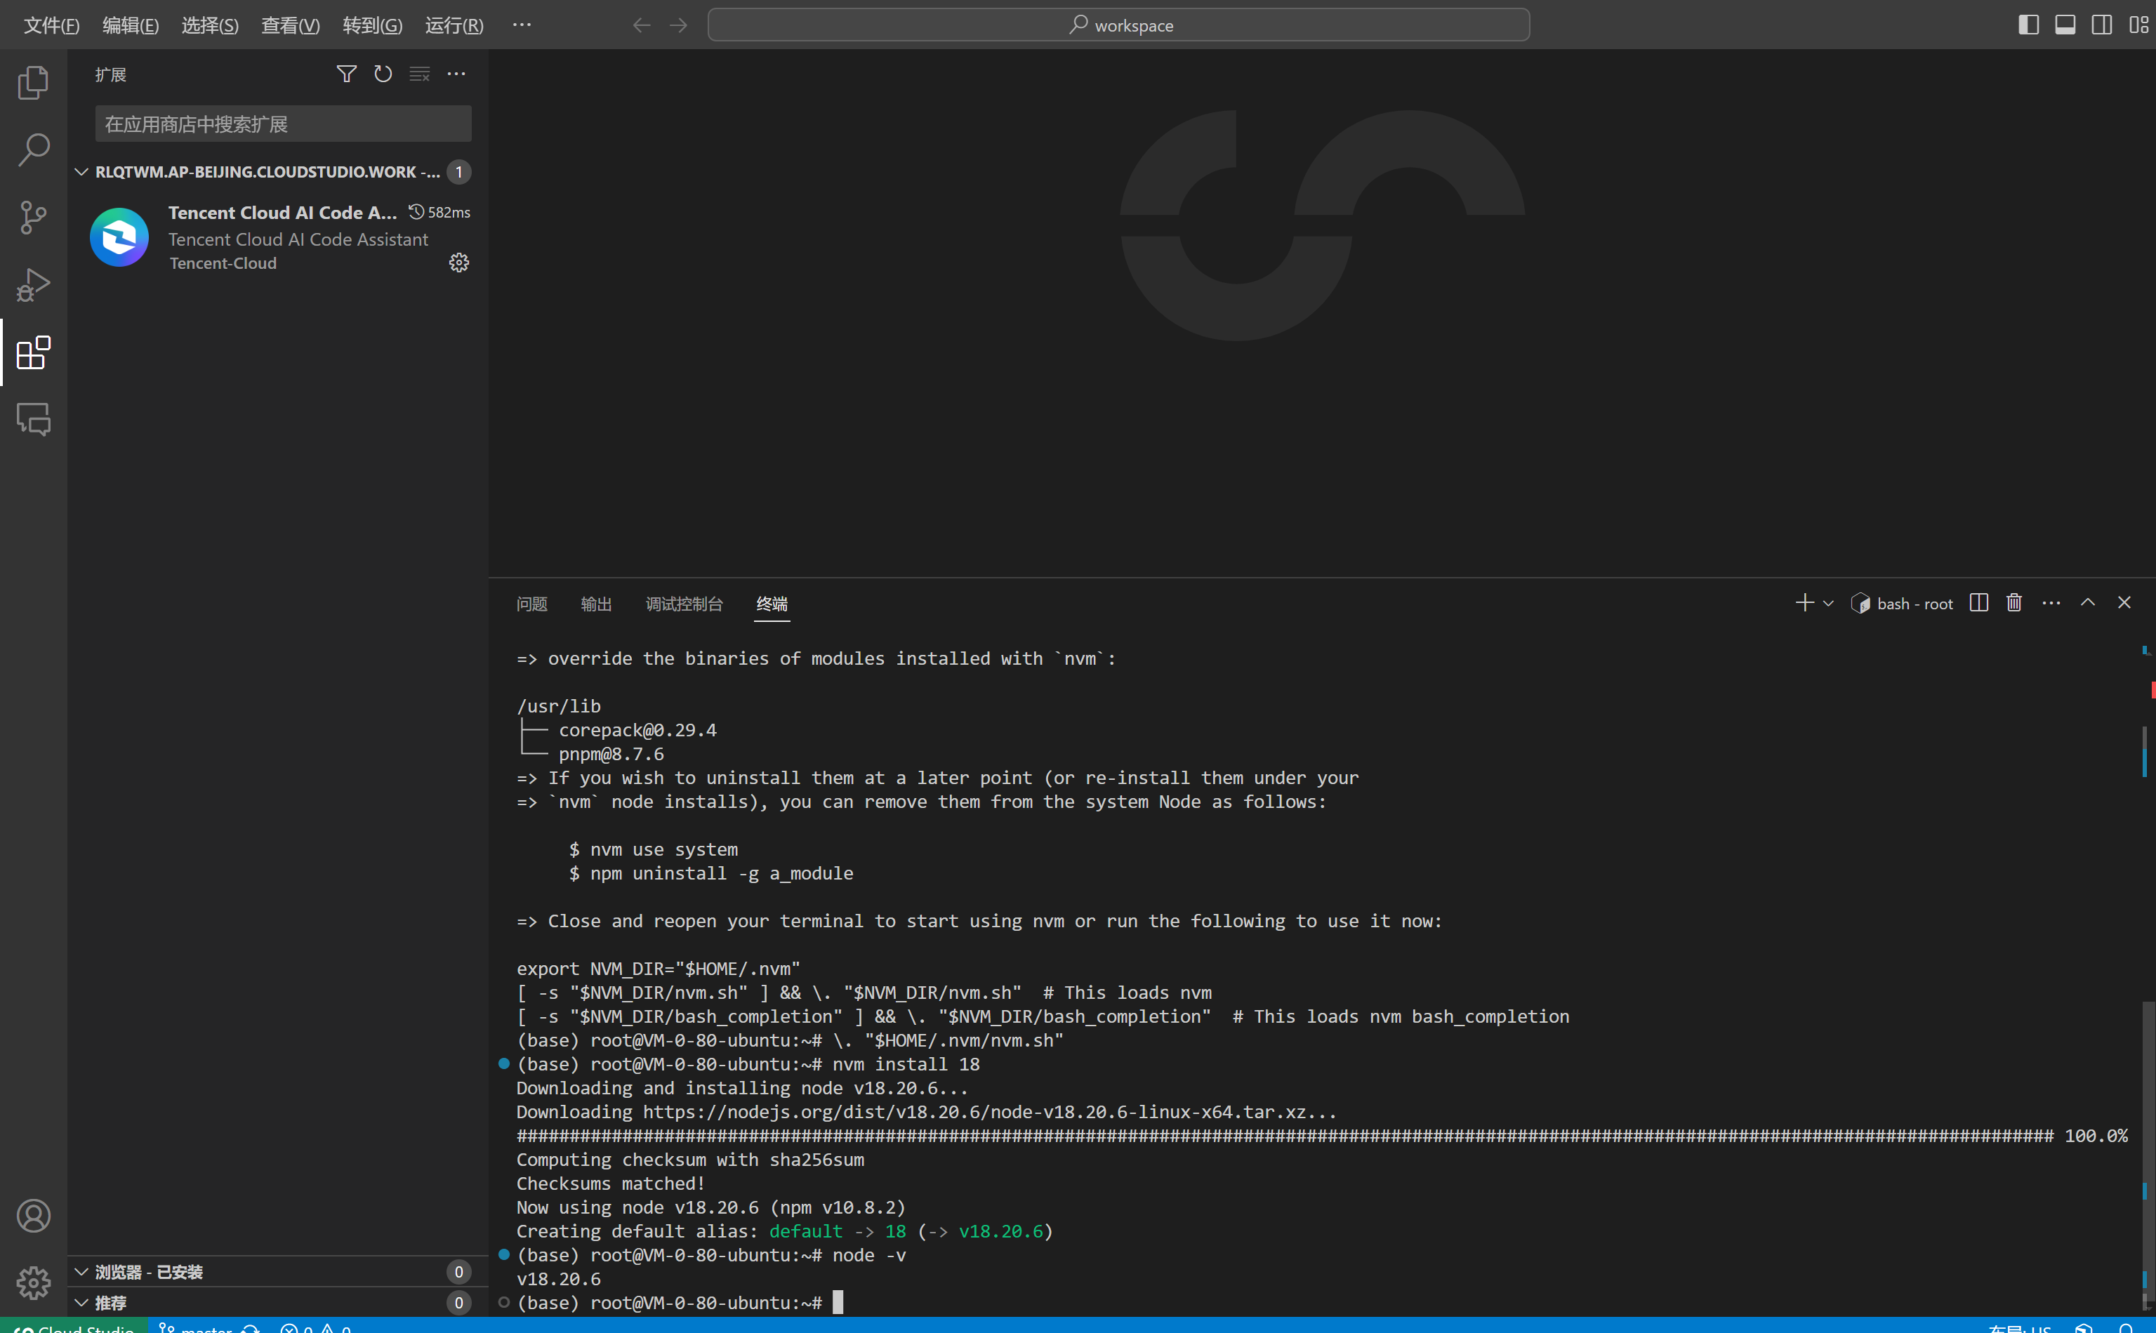This screenshot has height=1333, width=2156.
Task: Open Run and Debug view
Action: click(x=34, y=285)
